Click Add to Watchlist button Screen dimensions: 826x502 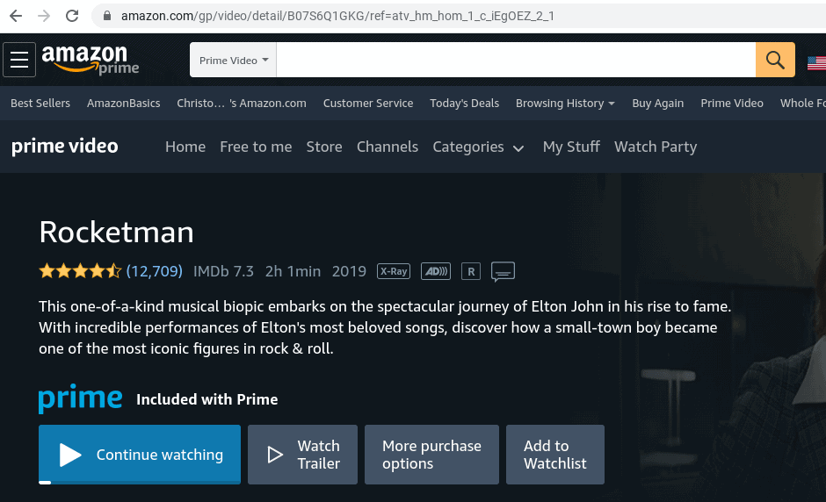(555, 455)
